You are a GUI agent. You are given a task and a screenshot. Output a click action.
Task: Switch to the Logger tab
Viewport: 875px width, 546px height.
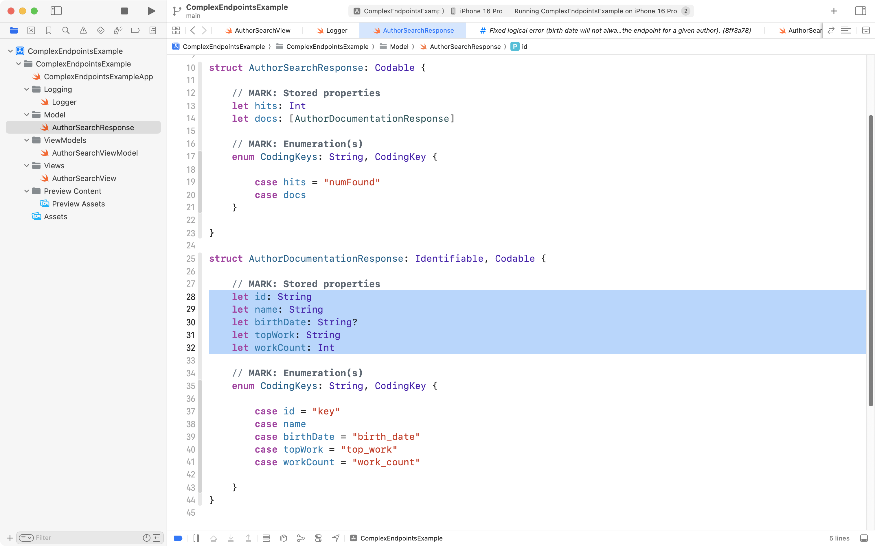(336, 31)
